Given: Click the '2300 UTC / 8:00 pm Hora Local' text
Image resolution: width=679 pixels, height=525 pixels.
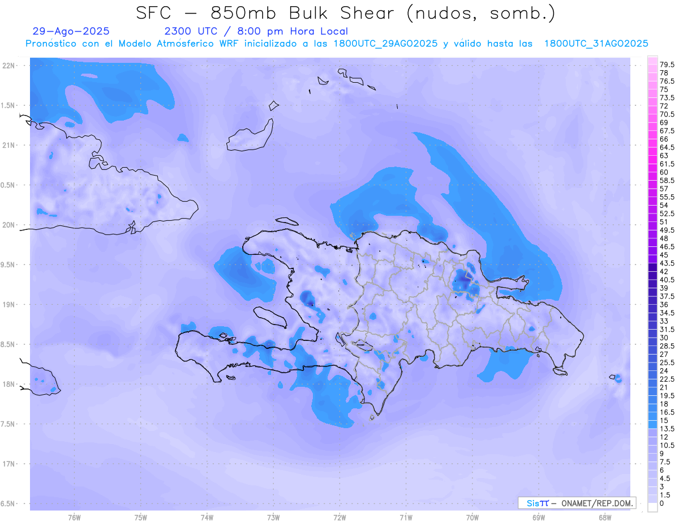Looking at the screenshot, I should (256, 32).
